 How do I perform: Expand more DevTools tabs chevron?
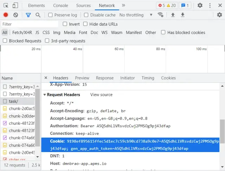123,5
